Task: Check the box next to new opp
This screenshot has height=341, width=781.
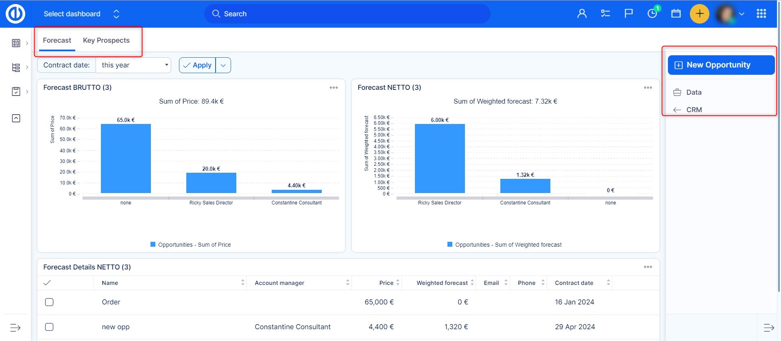Action: click(x=49, y=327)
